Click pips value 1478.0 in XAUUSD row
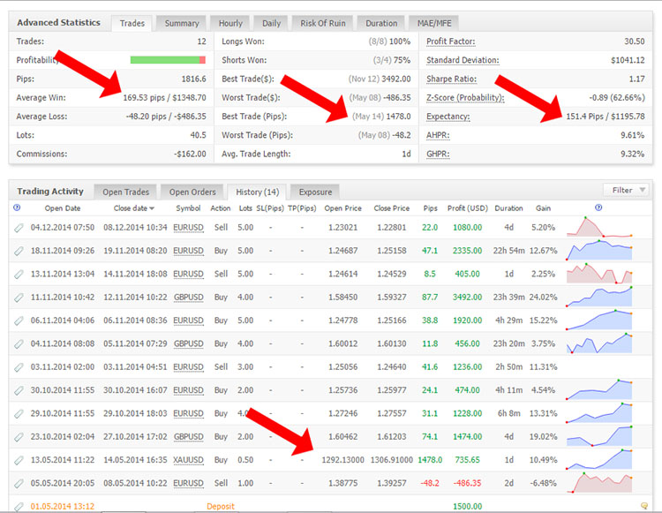 (430, 460)
